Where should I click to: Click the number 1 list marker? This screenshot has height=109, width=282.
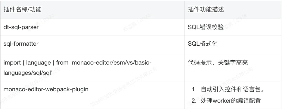194,89
